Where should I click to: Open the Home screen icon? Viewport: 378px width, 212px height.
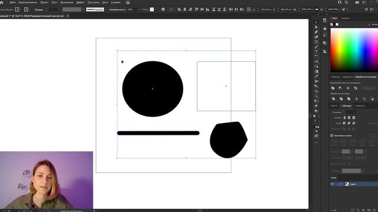click(2, 2)
